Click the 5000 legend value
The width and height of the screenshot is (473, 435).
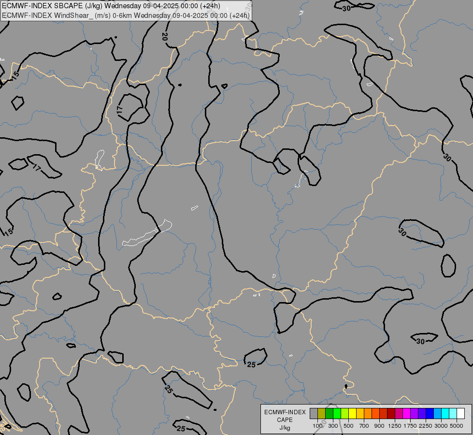click(x=457, y=426)
